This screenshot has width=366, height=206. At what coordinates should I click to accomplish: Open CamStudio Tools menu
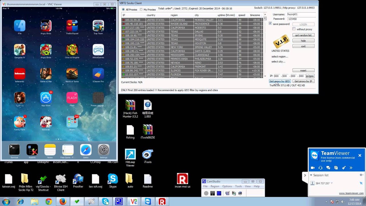coord(238,186)
